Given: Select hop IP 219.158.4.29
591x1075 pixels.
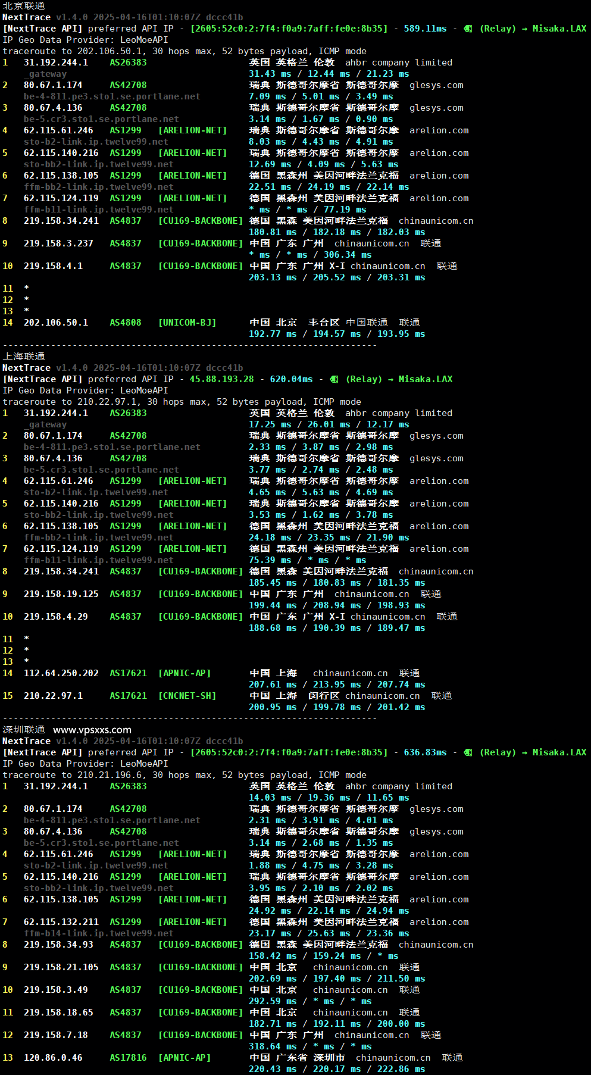Looking at the screenshot, I should point(56,617).
